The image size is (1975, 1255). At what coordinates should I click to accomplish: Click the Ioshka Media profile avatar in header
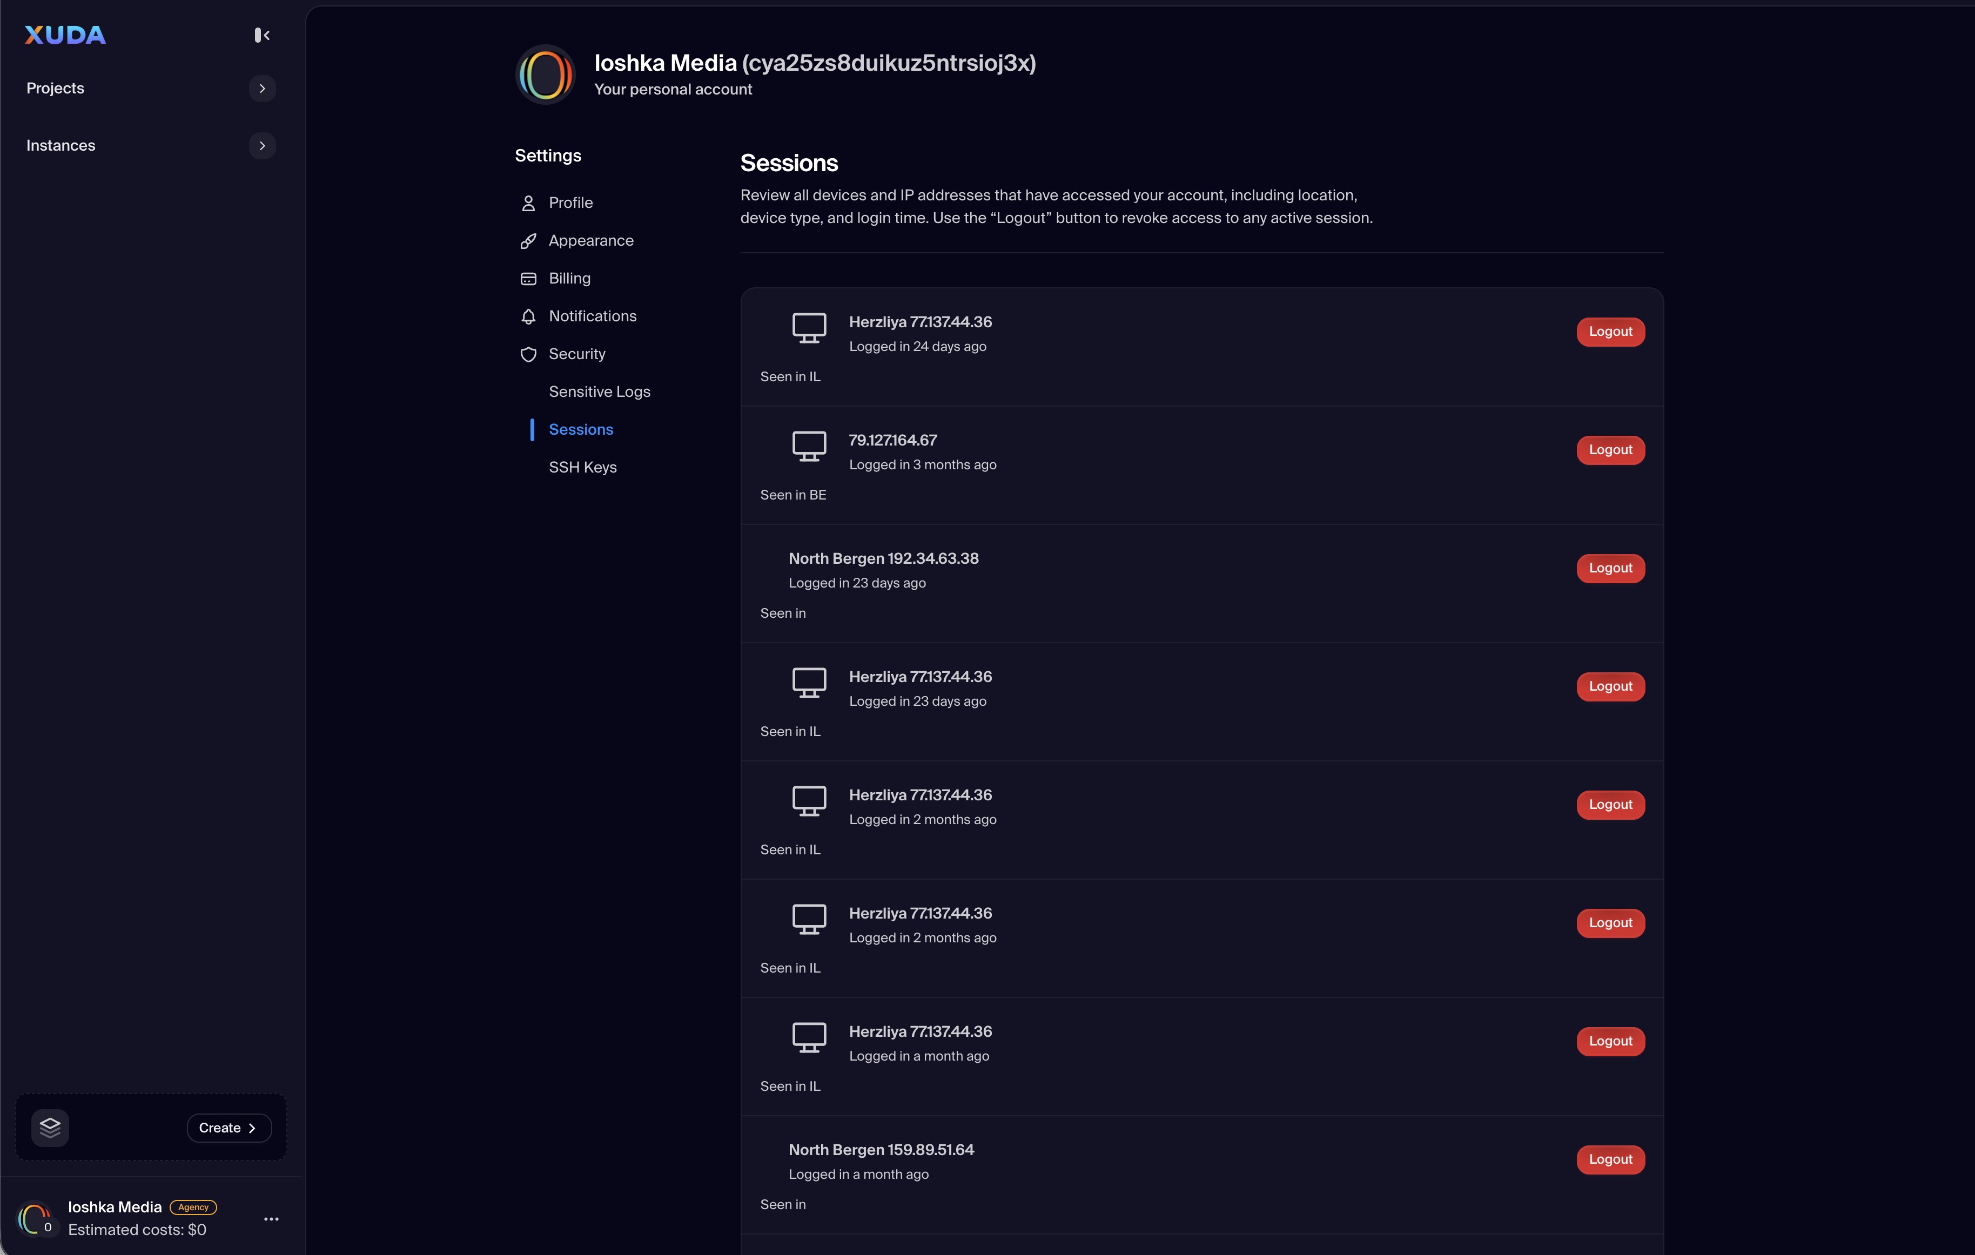click(546, 75)
